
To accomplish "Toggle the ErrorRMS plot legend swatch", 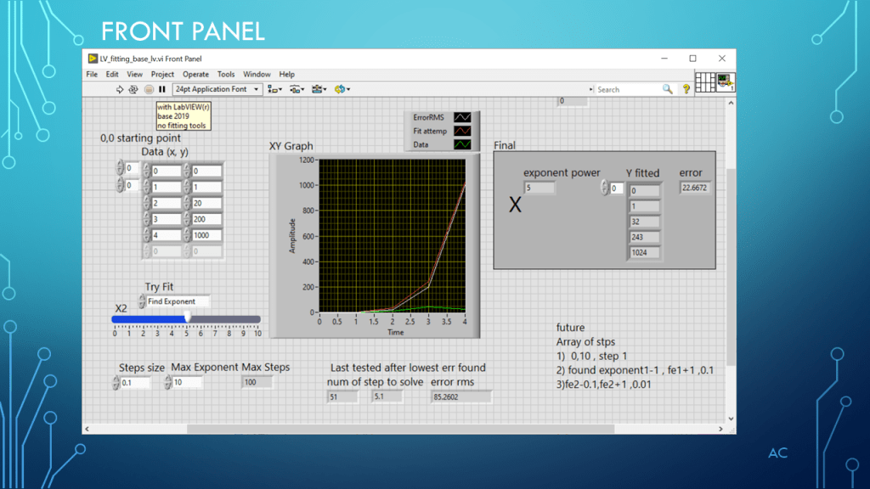I will 463,117.
